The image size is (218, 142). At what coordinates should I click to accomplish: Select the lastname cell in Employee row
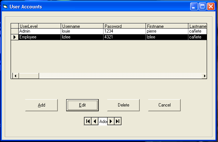pos(198,37)
